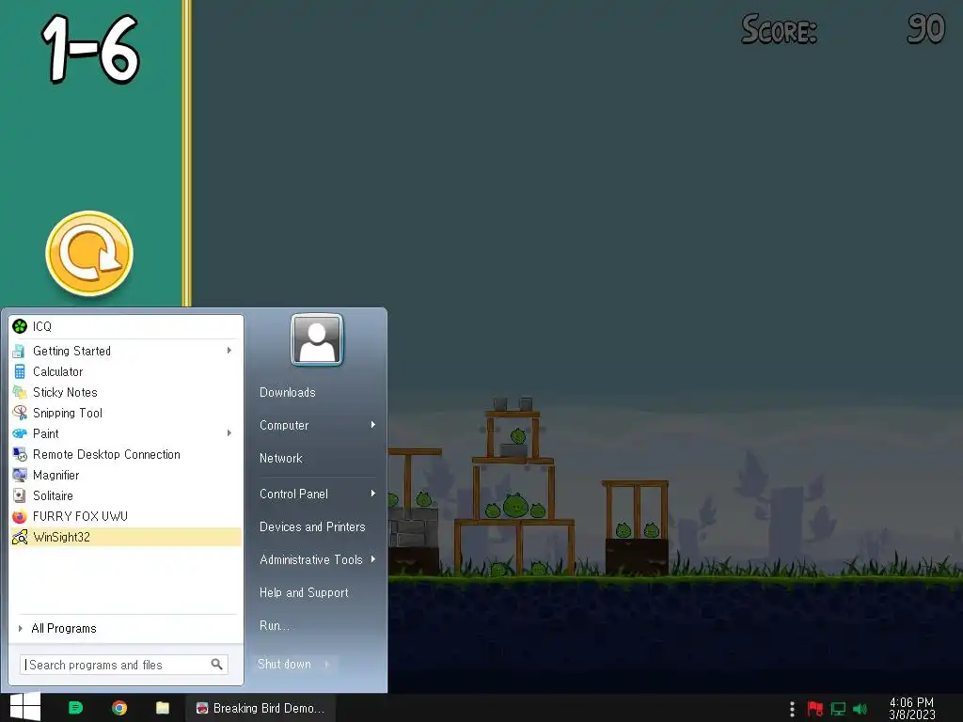The image size is (963, 722).
Task: Click the Search programs and files box
Action: 123,665
